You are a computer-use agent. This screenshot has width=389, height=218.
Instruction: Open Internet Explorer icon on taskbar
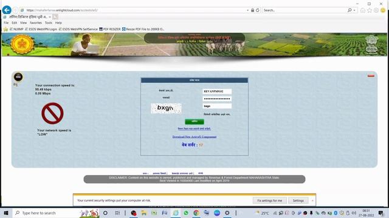(176, 213)
